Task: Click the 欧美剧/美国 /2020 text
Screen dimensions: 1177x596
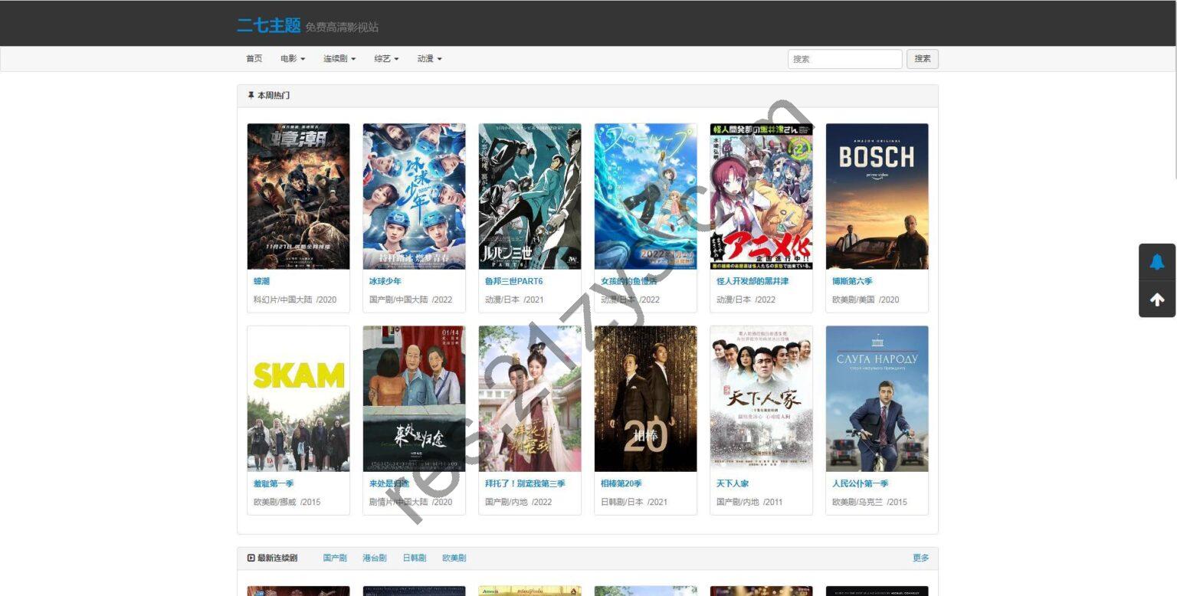Action: [x=865, y=300]
